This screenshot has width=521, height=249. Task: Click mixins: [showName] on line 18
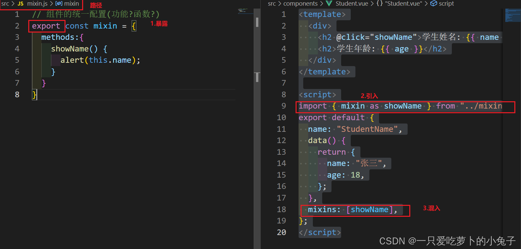350,209
